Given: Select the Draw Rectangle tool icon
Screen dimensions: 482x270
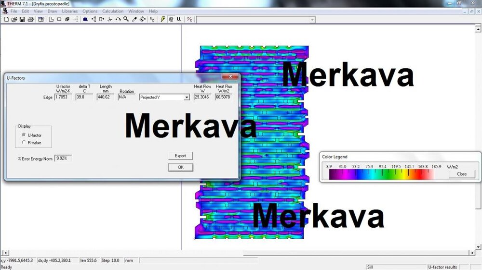Looking at the screenshot, I should point(59,19).
